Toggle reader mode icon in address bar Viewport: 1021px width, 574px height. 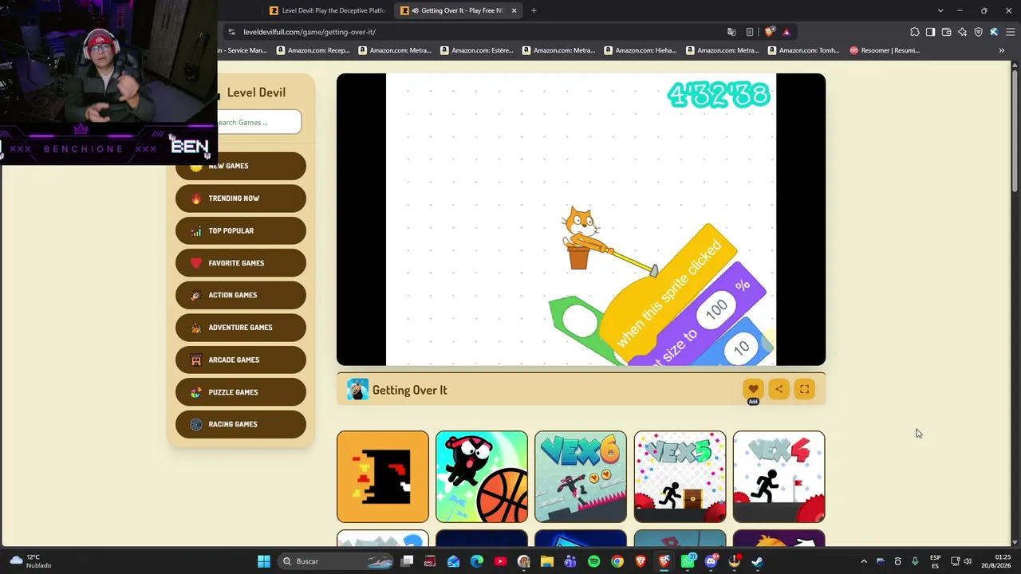[x=750, y=32]
